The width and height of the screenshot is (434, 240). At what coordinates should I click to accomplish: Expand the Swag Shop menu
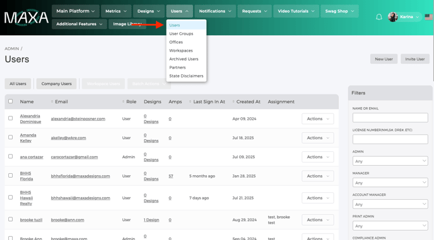point(339,11)
